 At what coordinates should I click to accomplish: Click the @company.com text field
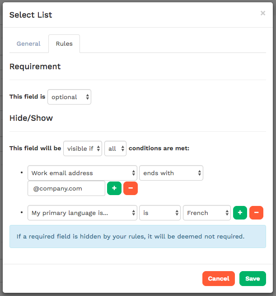tap(66, 188)
